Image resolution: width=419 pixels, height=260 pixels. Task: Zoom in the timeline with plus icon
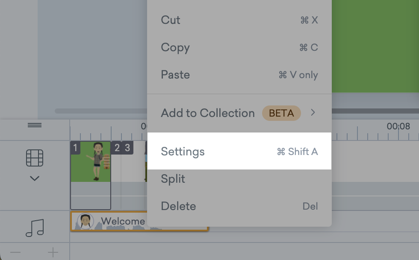[x=52, y=253]
